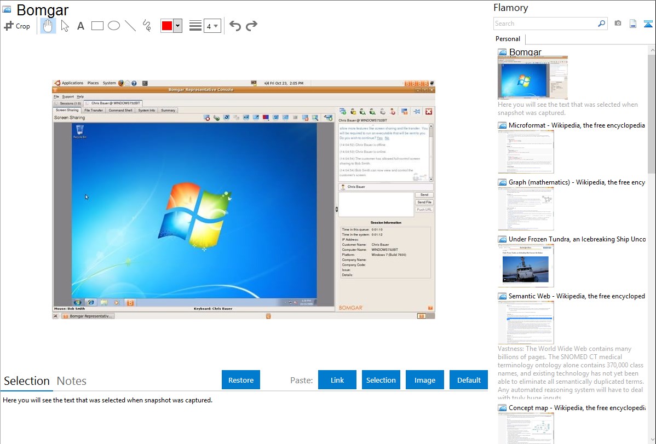Open the Microformat snapshot thumbnail

526,152
